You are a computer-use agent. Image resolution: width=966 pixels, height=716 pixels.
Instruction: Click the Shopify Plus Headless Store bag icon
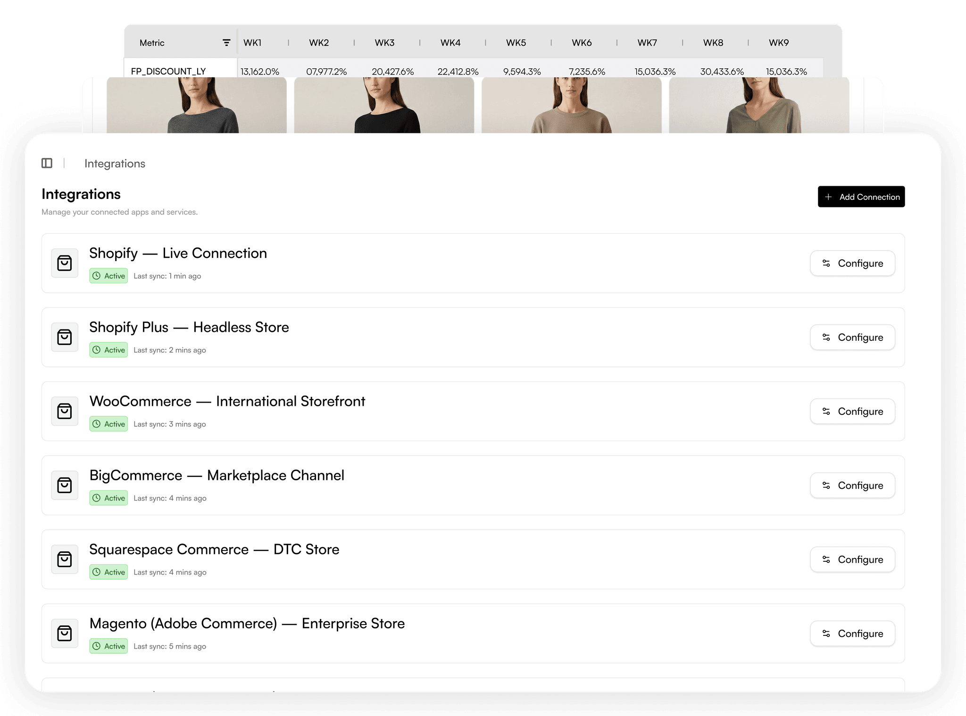(65, 337)
